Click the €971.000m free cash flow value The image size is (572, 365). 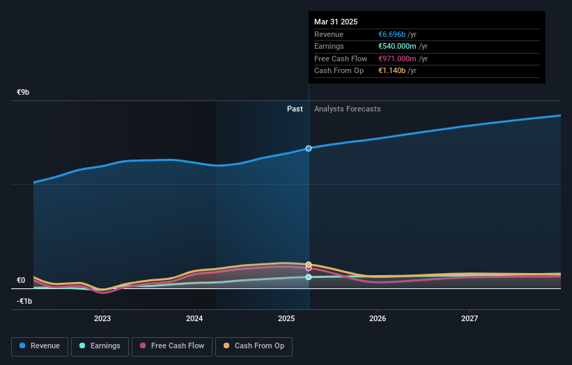[x=397, y=59]
